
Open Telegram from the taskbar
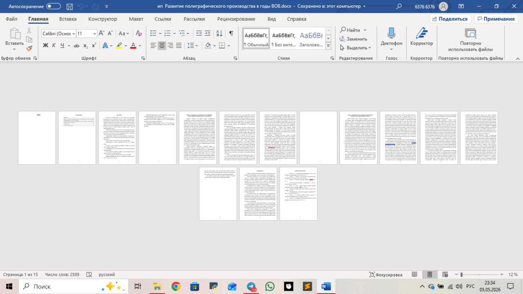[x=251, y=287]
